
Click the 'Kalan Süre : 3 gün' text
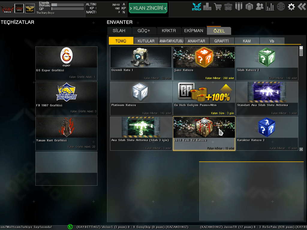pos(222,113)
